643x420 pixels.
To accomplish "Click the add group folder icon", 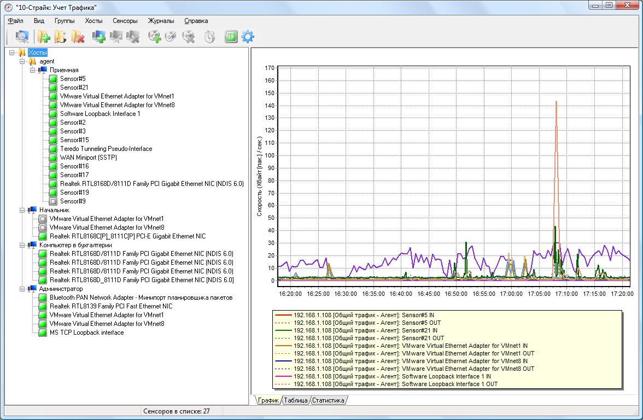I will pyautogui.click(x=44, y=37).
